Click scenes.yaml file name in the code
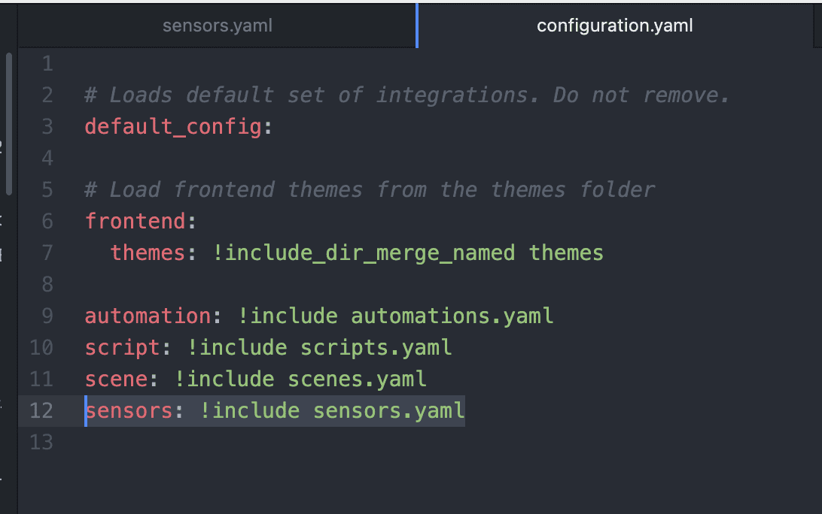Image resolution: width=822 pixels, height=514 pixels. pos(357,379)
